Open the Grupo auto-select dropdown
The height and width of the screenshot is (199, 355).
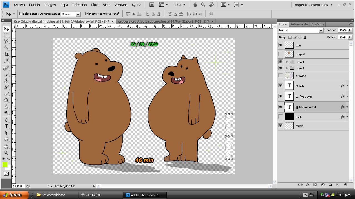(78, 14)
